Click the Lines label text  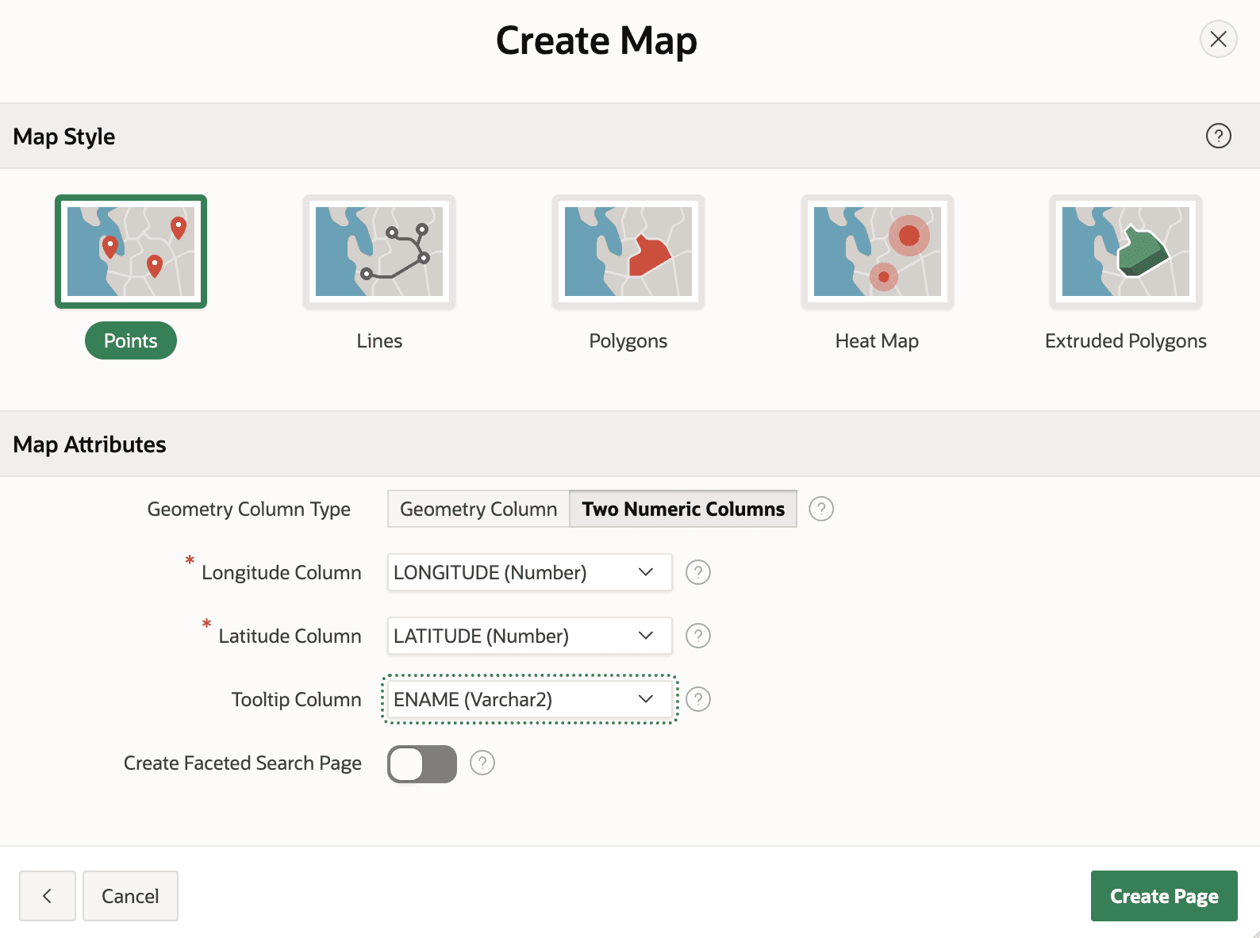click(x=379, y=341)
